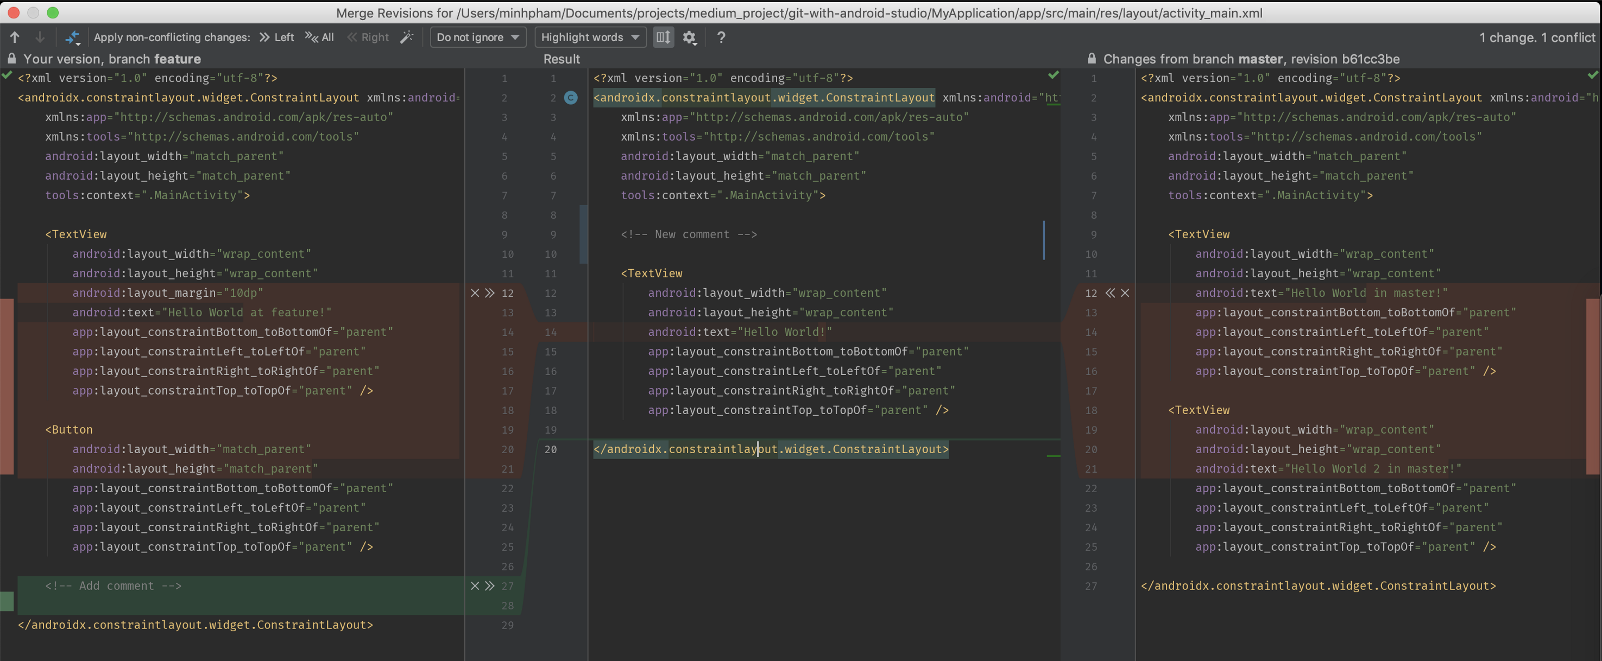Click the class gutter marker at result line 2
1602x661 pixels.
(x=571, y=98)
